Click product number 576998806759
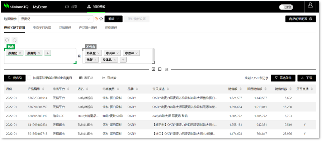Image resolution: width=322 pixels, height=141 pixels. tap(38, 107)
